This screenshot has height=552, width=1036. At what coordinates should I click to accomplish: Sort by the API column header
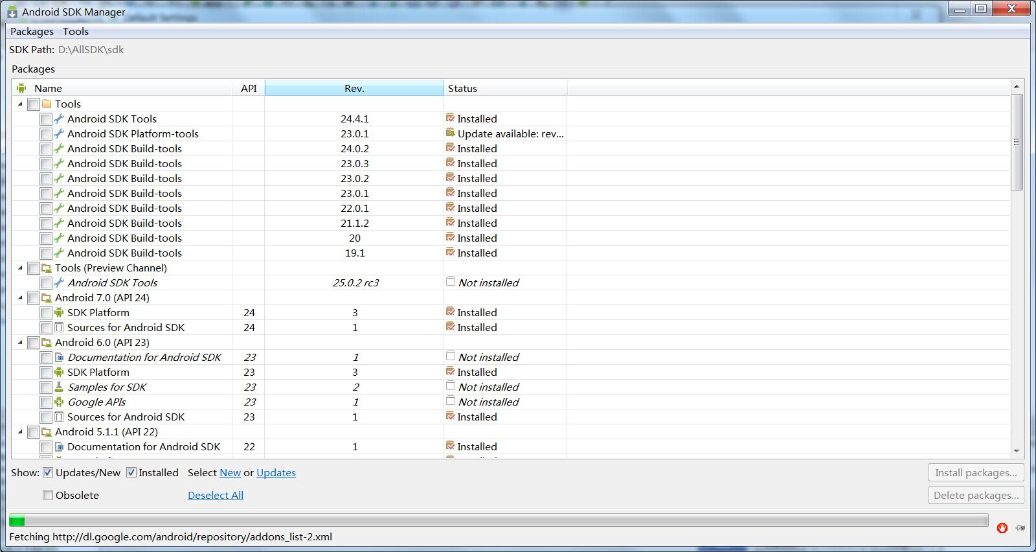coord(249,88)
